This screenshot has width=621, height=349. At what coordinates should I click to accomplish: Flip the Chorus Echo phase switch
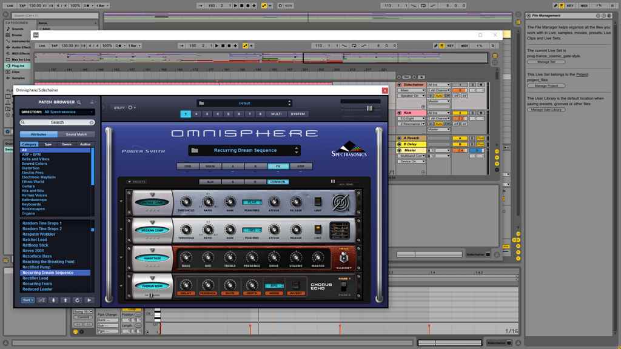pyautogui.click(x=344, y=286)
